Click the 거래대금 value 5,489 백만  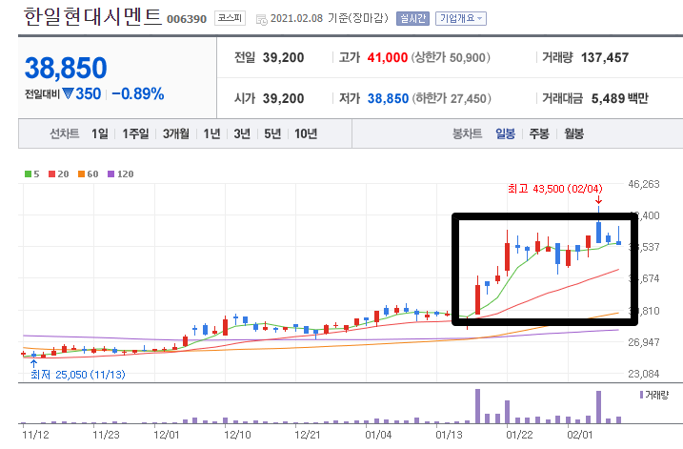click(619, 98)
